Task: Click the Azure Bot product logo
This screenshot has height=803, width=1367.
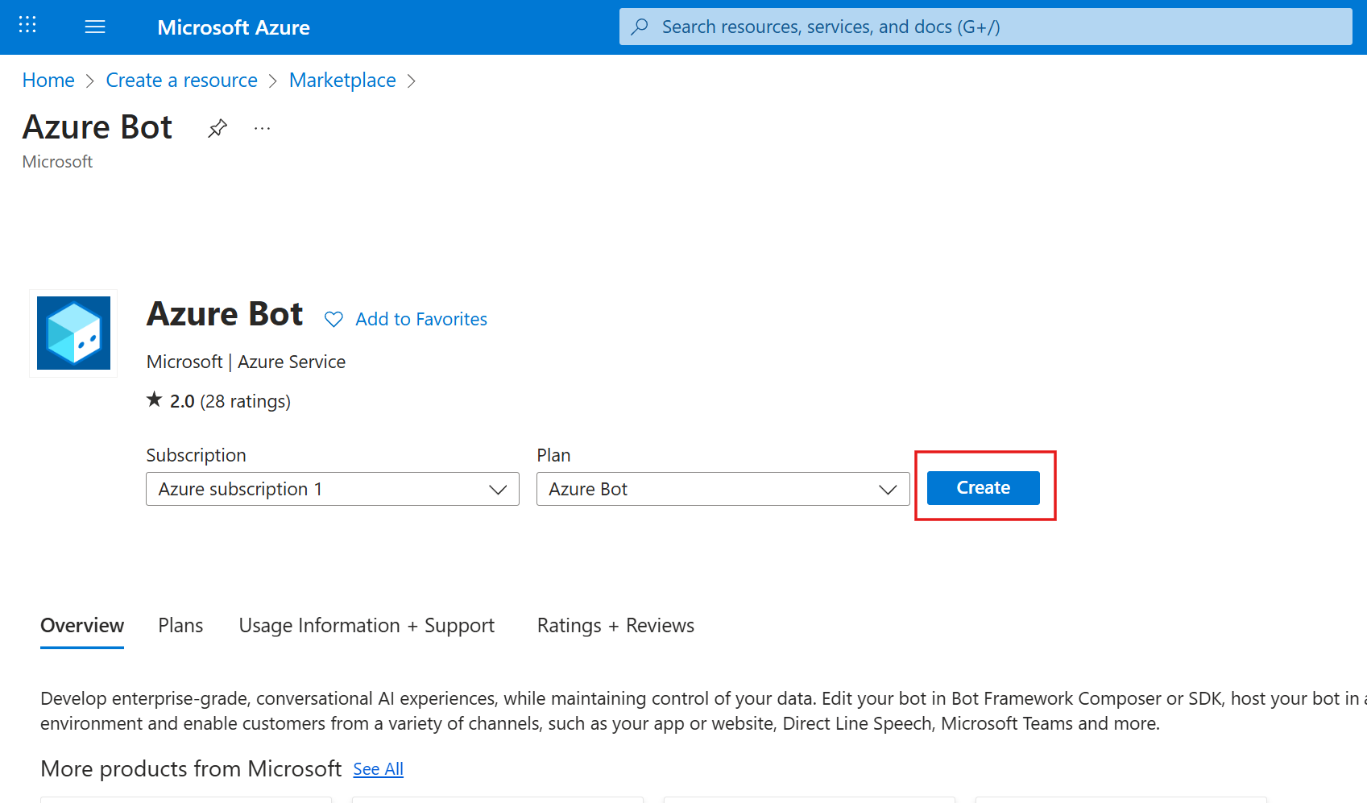Action: (x=72, y=333)
